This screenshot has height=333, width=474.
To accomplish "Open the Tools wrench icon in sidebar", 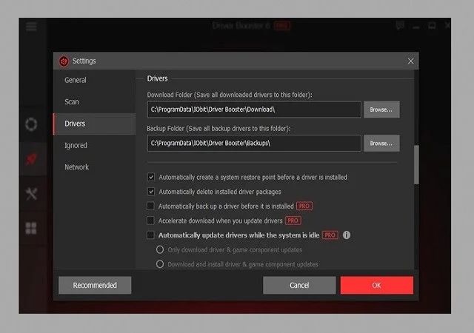I will [x=31, y=194].
